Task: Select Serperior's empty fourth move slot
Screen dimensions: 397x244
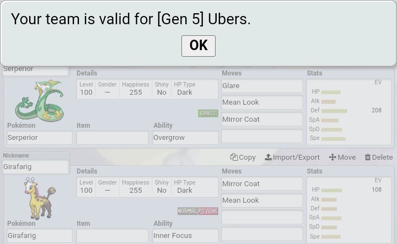Action: (262, 136)
